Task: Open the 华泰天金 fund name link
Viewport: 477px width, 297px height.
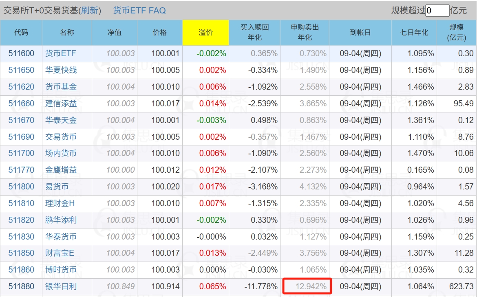Action: (61, 120)
